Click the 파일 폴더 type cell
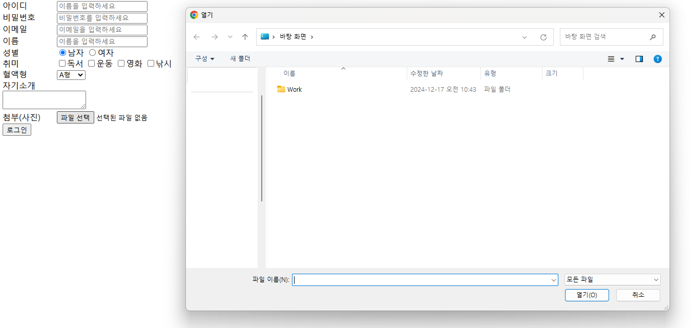The height and width of the screenshot is (328, 691). coord(497,89)
